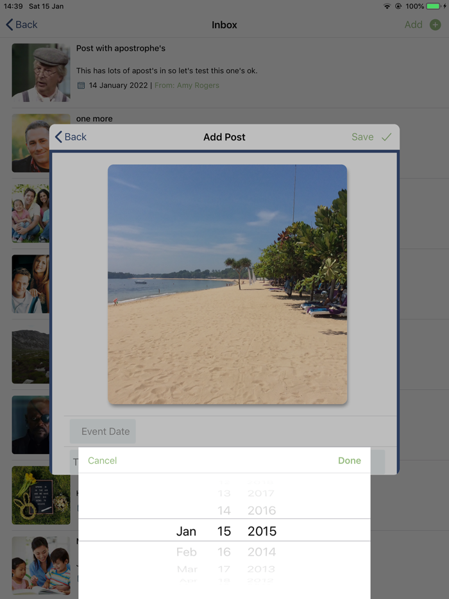The height and width of the screenshot is (599, 449).
Task: Select Mar in the month wheel
Action: click(187, 569)
